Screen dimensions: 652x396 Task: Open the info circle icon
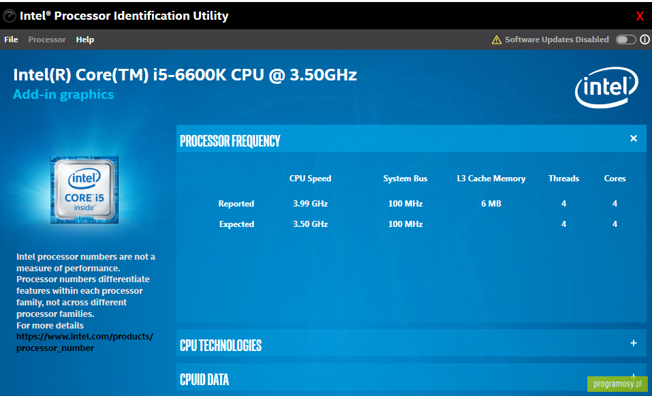[x=645, y=39]
